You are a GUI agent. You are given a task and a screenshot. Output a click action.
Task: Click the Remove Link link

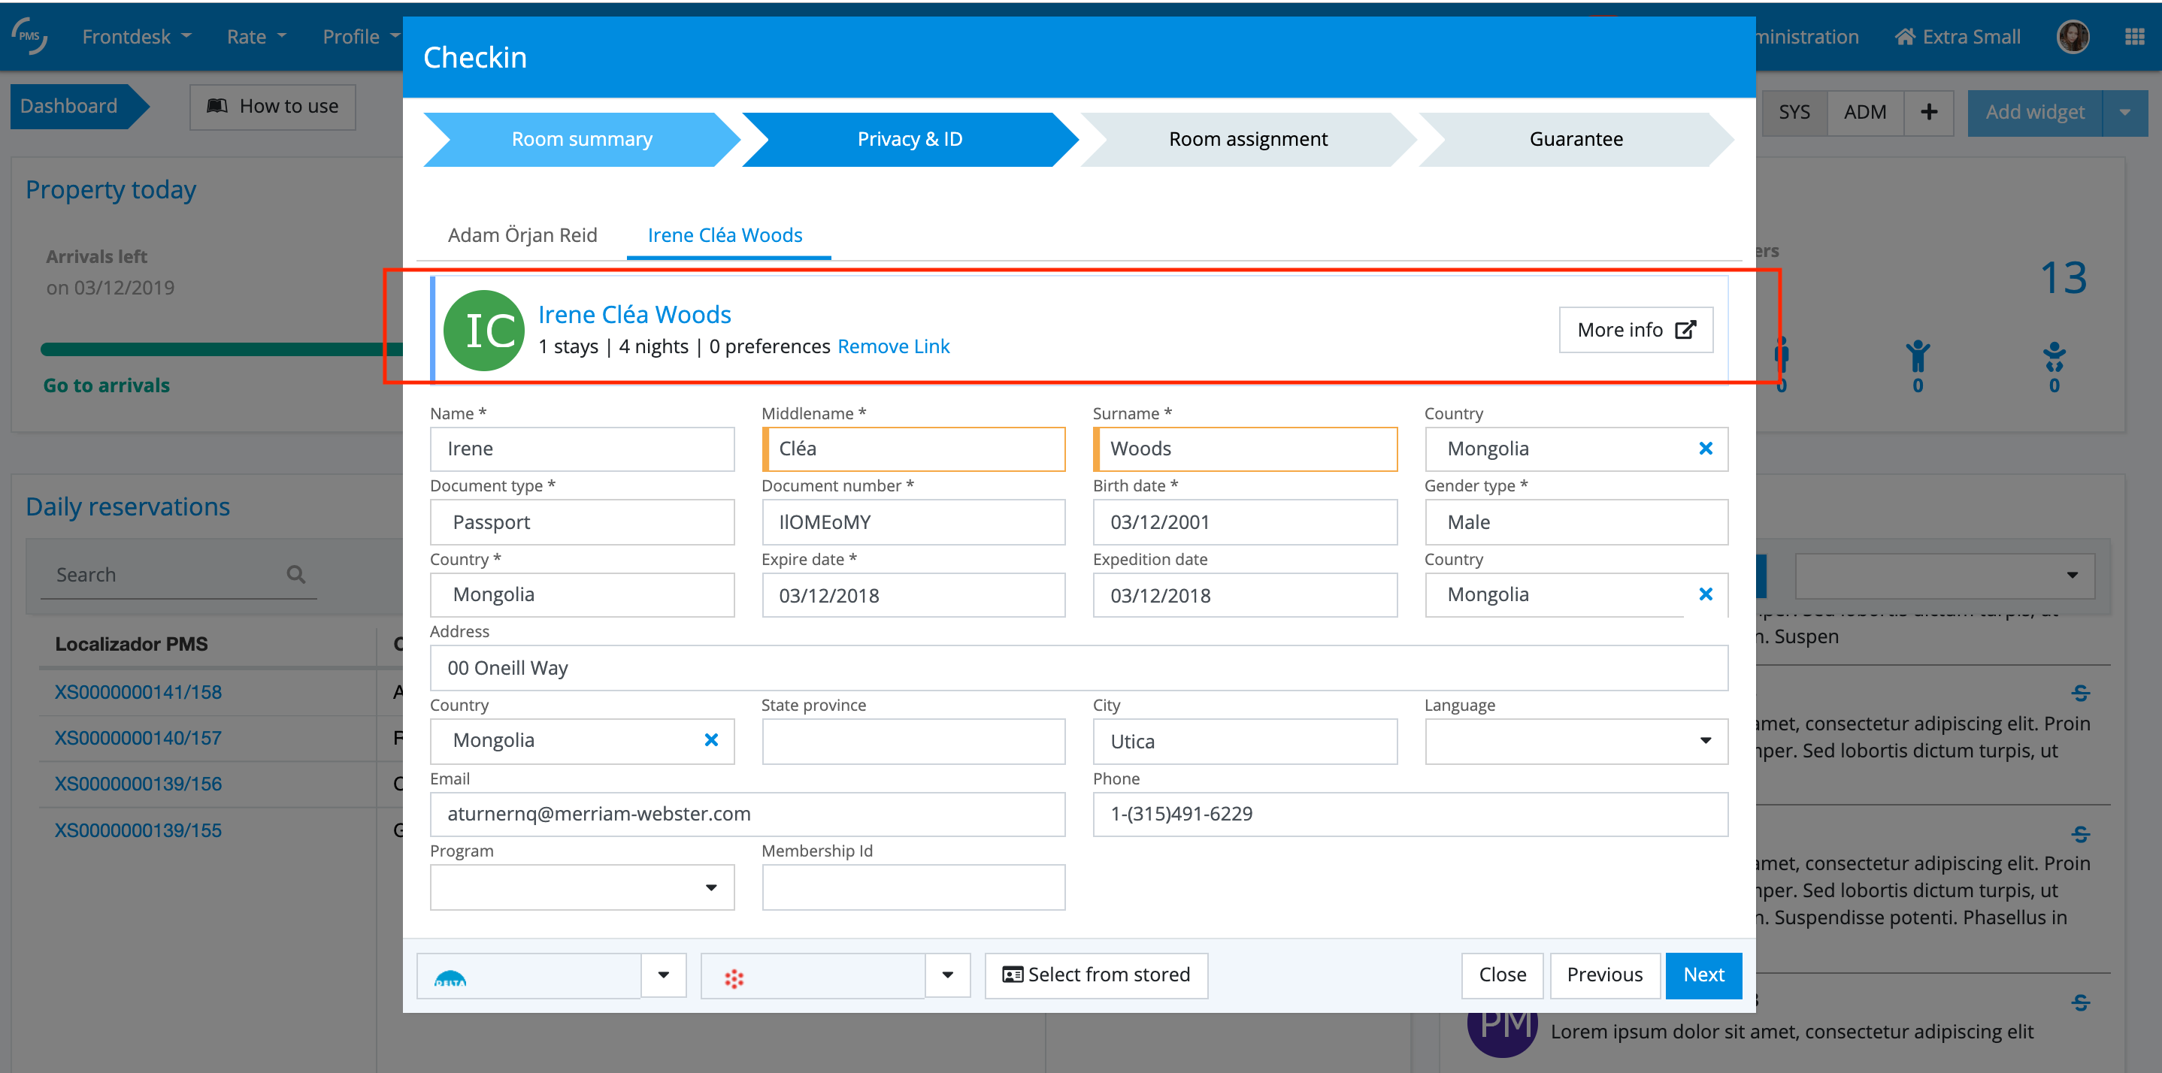[893, 346]
